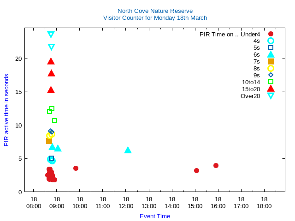Click the topmost inverted triangle data point
Image resolution: width=295 pixels, height=221 pixels.
(x=51, y=35)
